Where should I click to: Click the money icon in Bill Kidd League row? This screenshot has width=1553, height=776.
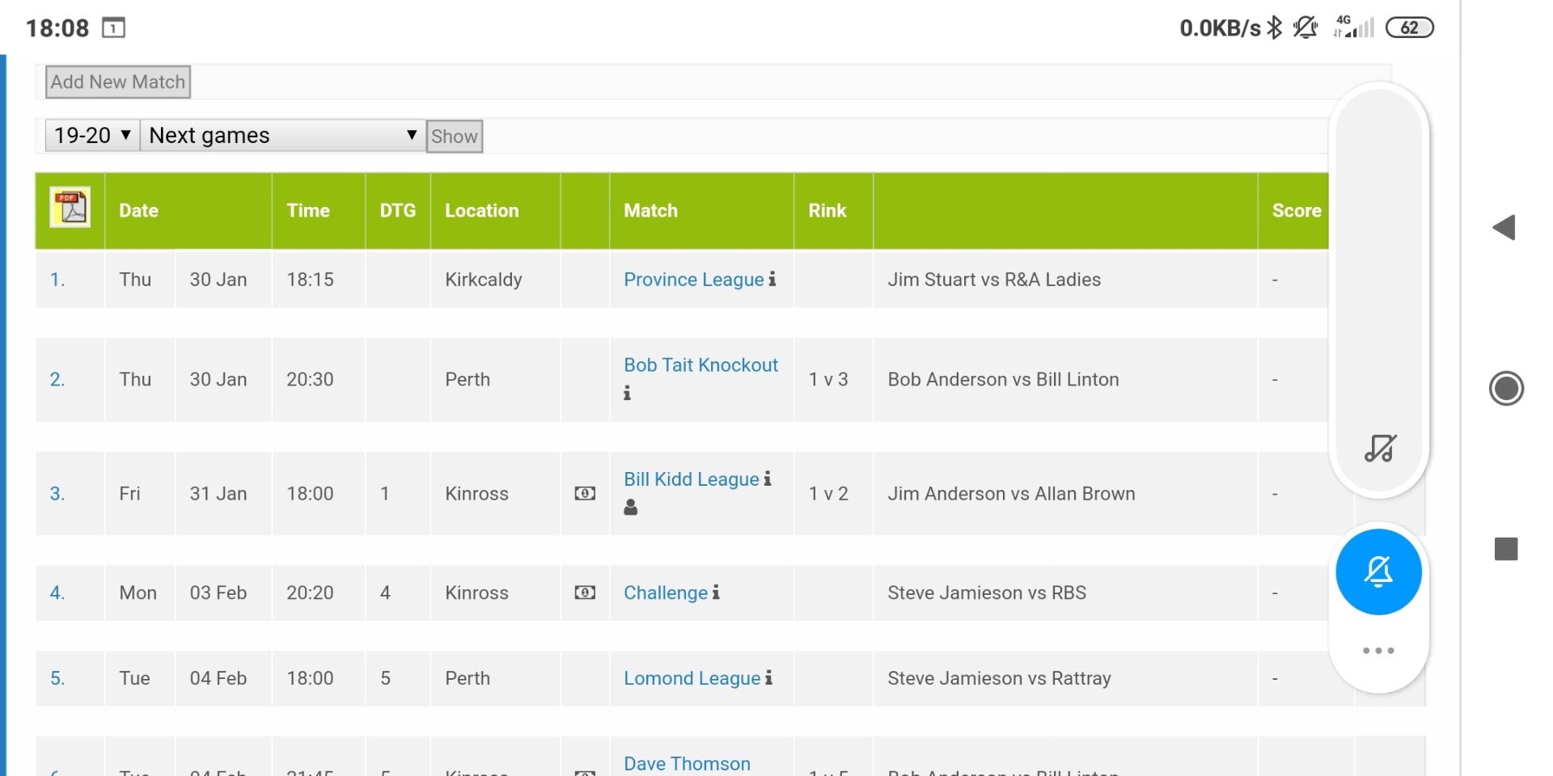pyautogui.click(x=585, y=494)
